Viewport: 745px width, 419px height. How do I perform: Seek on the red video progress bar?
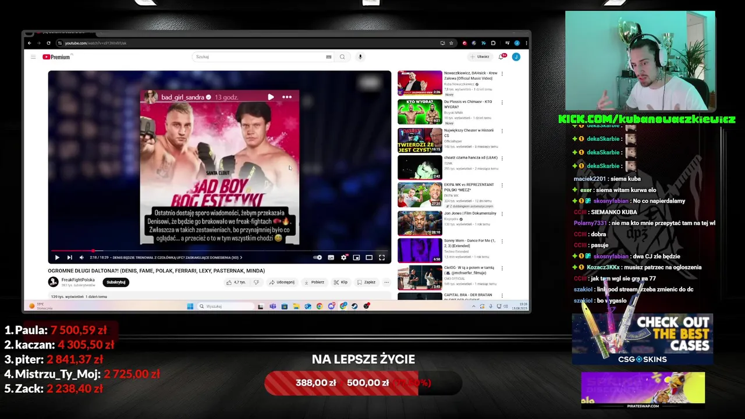click(220, 251)
